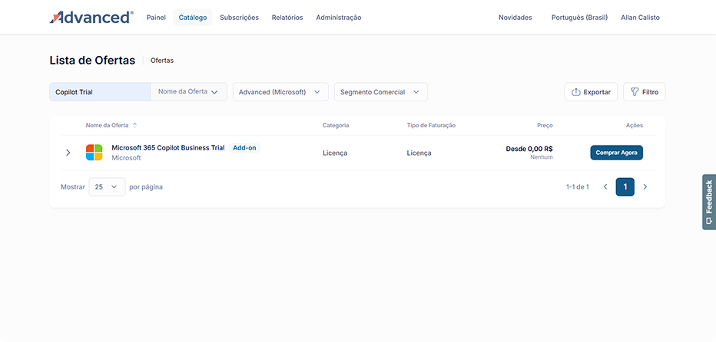Screen dimensions: 716x342
Task: Open the Filtro button
Action: 645,92
